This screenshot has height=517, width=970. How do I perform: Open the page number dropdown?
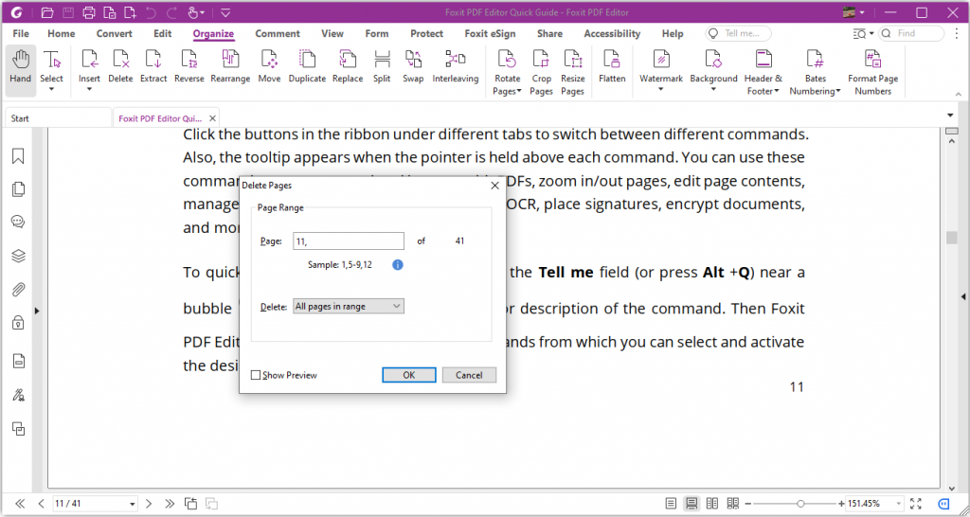[x=133, y=504]
